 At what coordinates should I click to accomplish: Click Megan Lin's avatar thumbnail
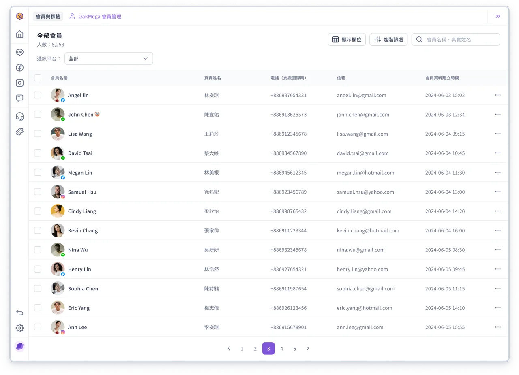[58, 173]
